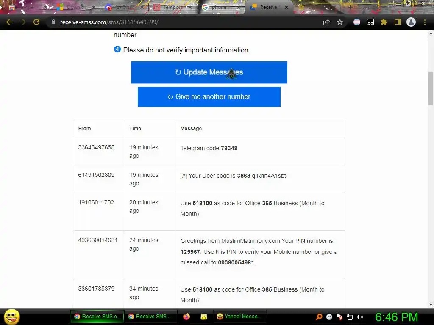Close the Google phone search tab
This screenshot has height=325, width=434.
pyautogui.click(x=239, y=7)
